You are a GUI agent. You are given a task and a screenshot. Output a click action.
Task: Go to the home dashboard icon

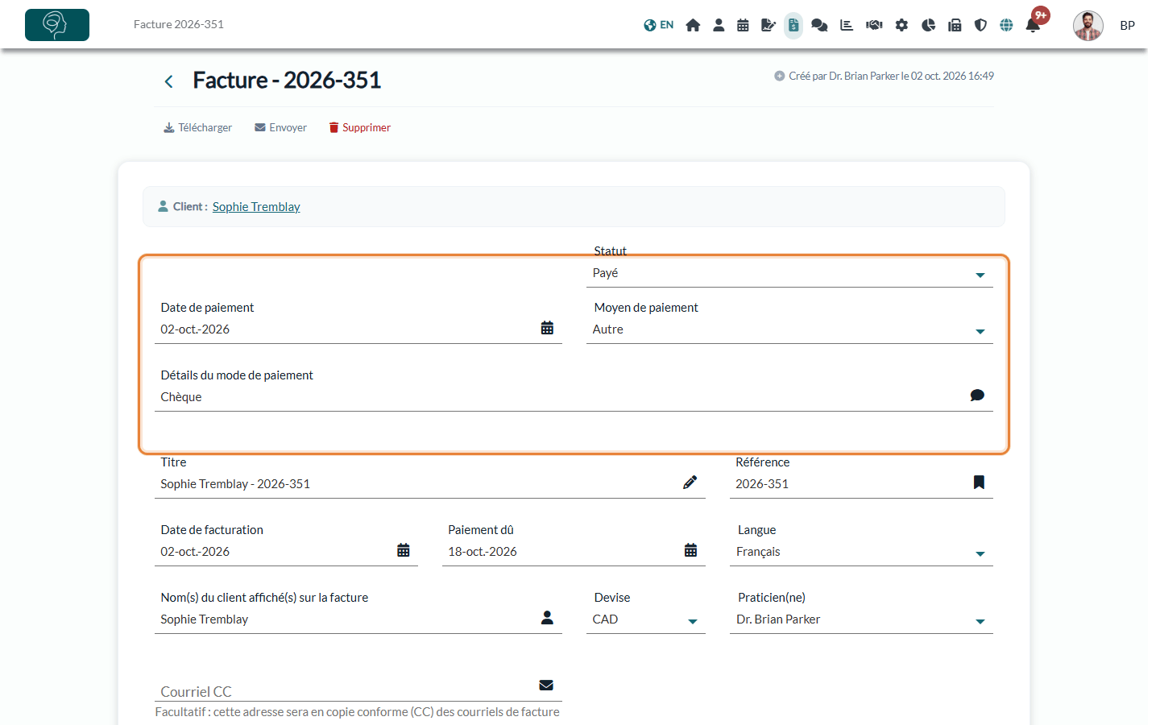tap(693, 25)
